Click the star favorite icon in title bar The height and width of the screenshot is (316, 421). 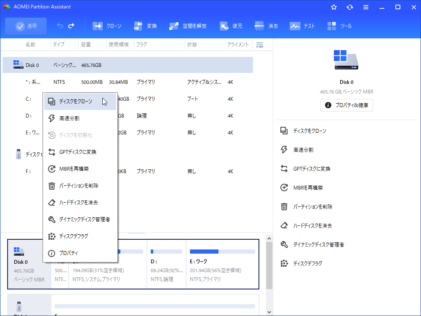coord(334,7)
